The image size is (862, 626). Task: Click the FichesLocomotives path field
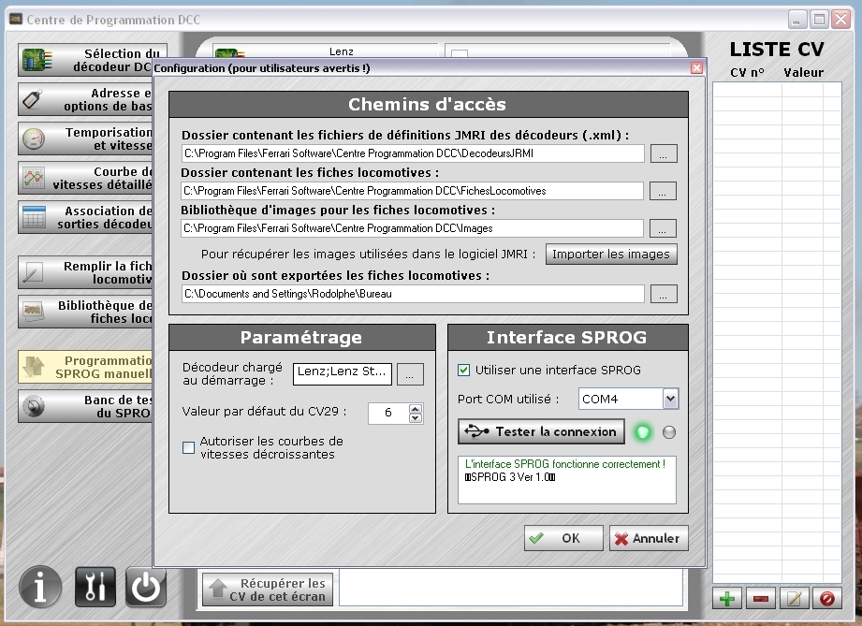point(413,191)
